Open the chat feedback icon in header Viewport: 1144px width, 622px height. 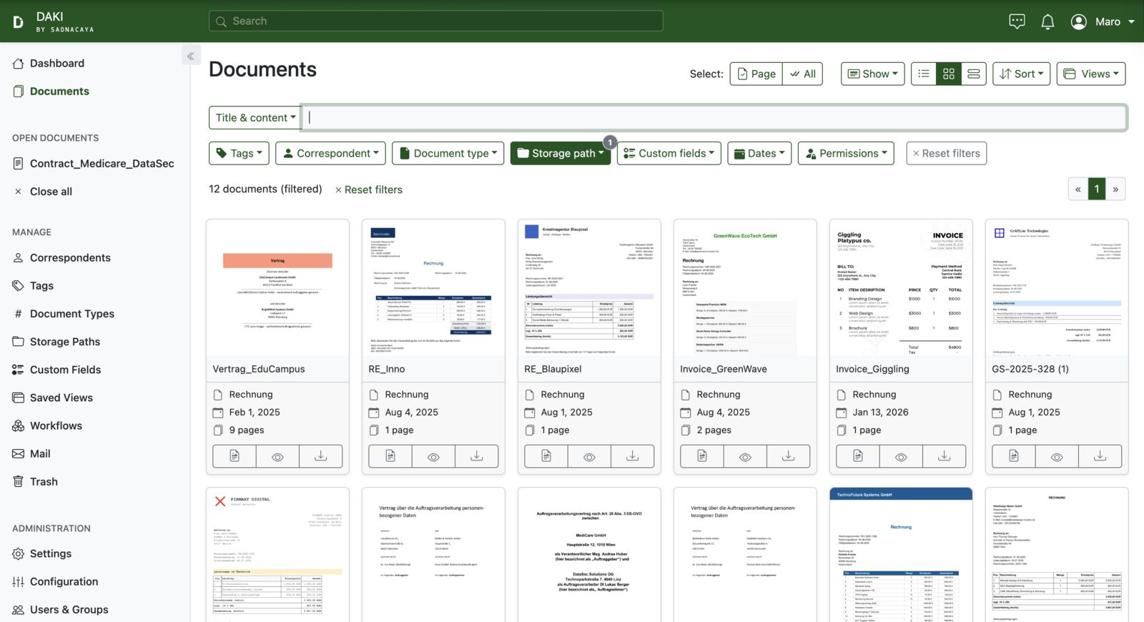coord(1017,21)
